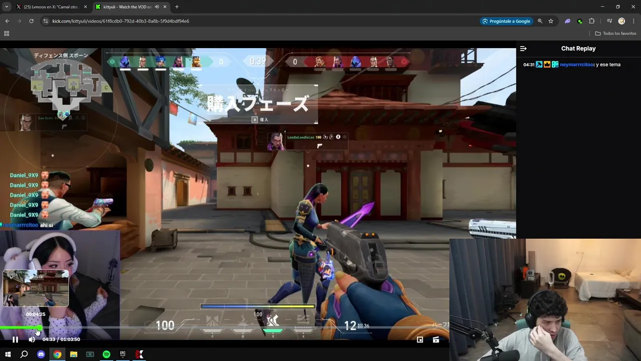The height and width of the screenshot is (361, 641).
Task: Open Epic Games Launcher from the taskbar
Action: click(x=123, y=354)
